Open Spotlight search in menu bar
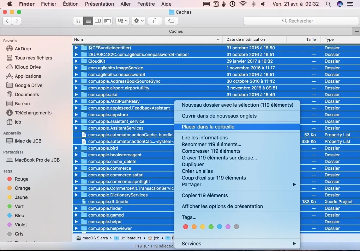This screenshot has width=360, height=251. click(x=328, y=4)
